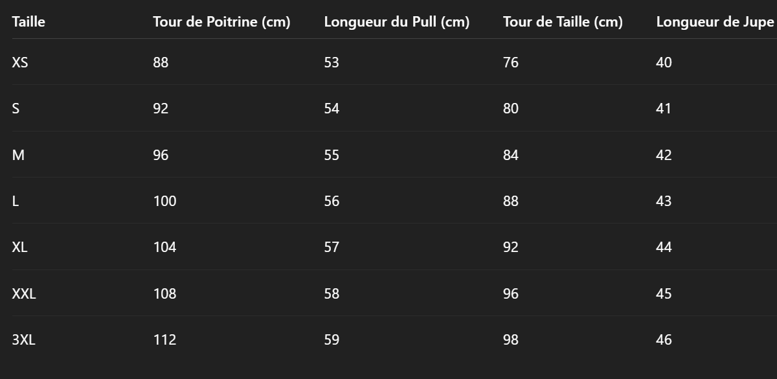Select the XL size row label
This screenshot has height=379, width=777.
(19, 247)
